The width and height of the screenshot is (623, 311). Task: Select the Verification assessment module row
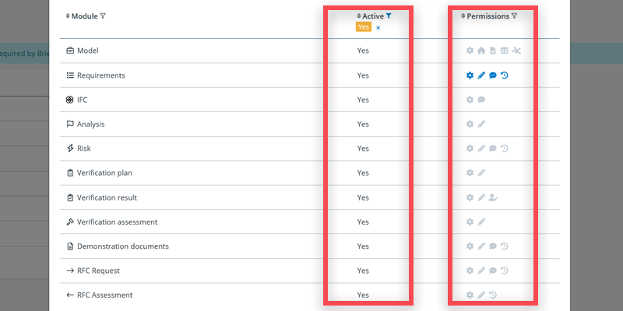117,222
